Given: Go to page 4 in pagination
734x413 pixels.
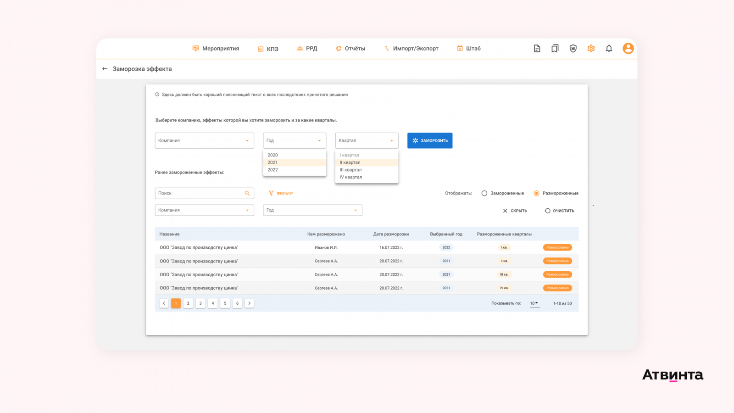Looking at the screenshot, I should (x=213, y=303).
